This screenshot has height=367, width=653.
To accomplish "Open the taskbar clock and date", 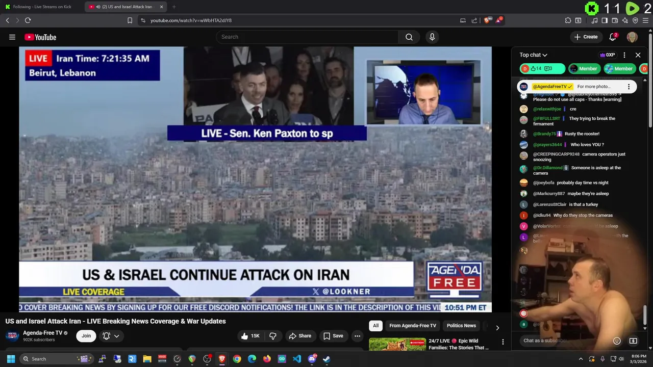I will (x=639, y=359).
